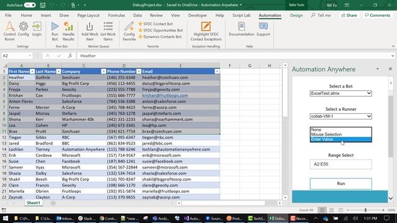Click Tell me search box
Viewport: 397px width, 223px height.
[x=321, y=15]
